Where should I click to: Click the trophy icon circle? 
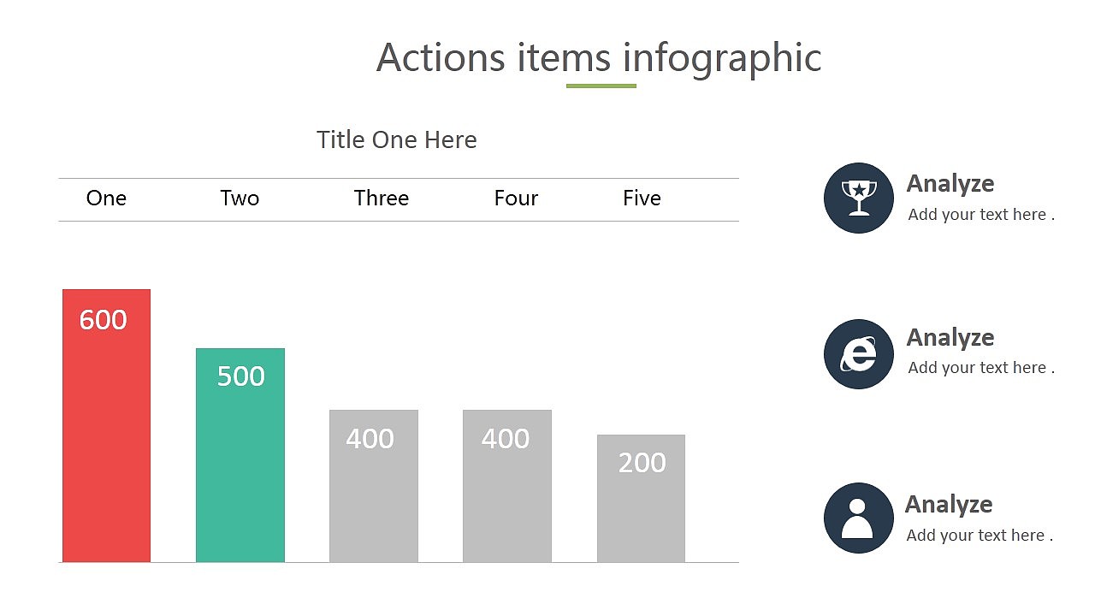point(859,198)
